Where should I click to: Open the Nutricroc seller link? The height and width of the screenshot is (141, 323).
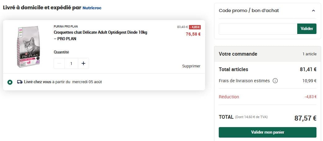coord(92,8)
